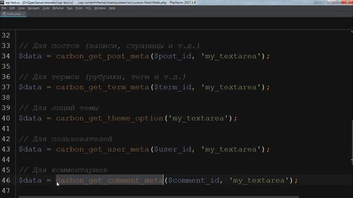353x198 pixels.
Task: Open the VCS menu
Action: click(x=88, y=8)
